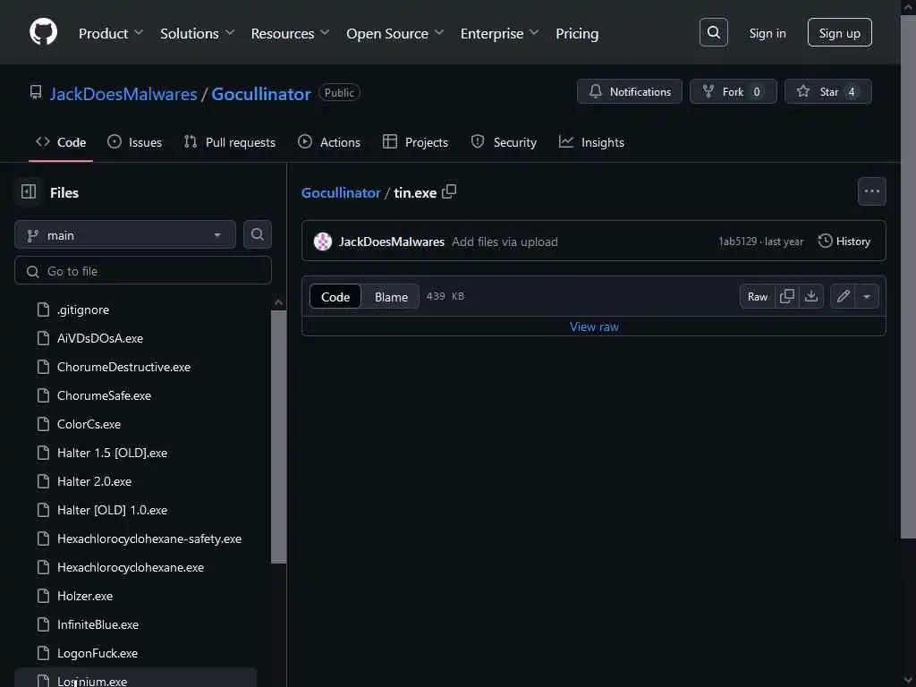Click the View raw link
The height and width of the screenshot is (687, 916).
point(594,327)
